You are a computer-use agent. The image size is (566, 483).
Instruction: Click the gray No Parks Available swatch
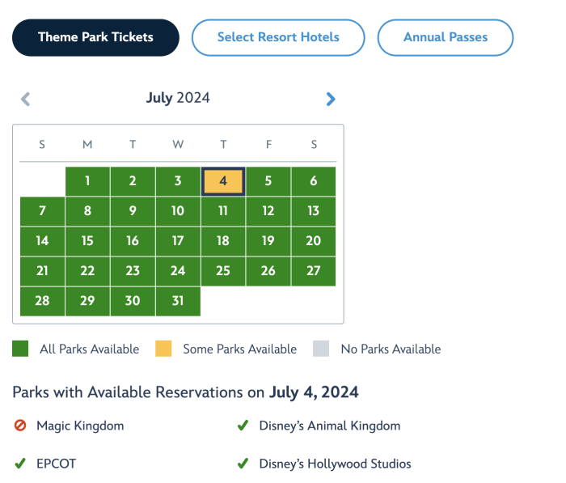[321, 349]
